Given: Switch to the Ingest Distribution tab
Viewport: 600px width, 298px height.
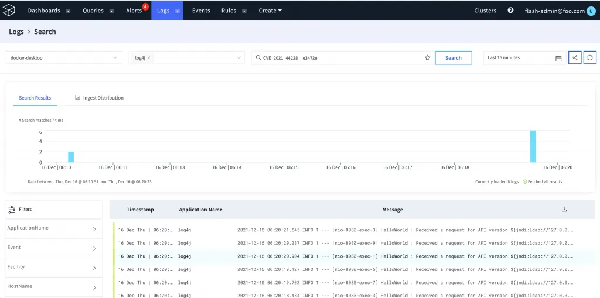Looking at the screenshot, I should click(99, 98).
